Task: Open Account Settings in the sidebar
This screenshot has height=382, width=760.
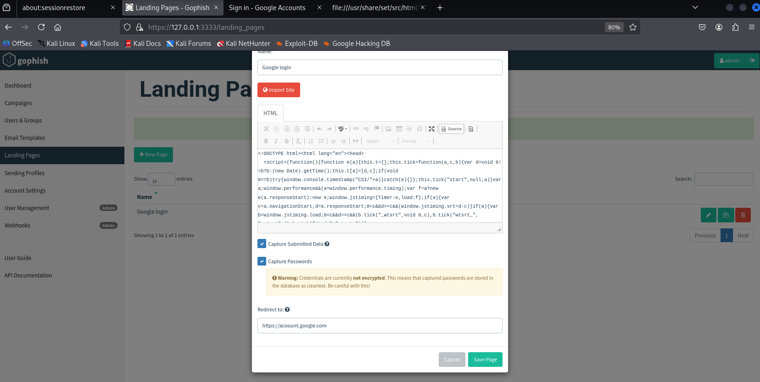Action: tap(25, 191)
